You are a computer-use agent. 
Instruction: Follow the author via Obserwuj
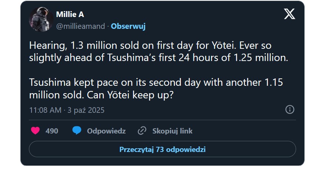[128, 26]
